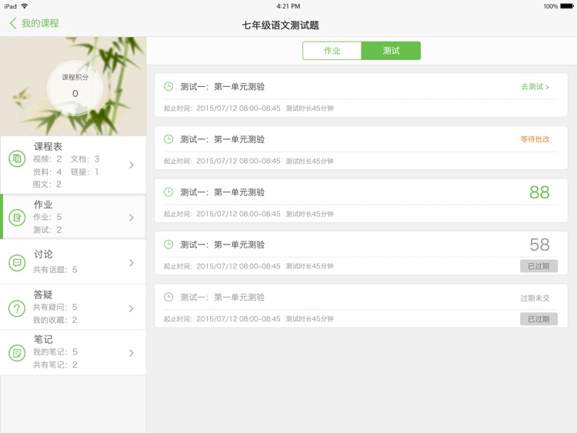The width and height of the screenshot is (577, 433).
Task: Tap 我的收藏: 2 under 答疑
Action: (55, 320)
